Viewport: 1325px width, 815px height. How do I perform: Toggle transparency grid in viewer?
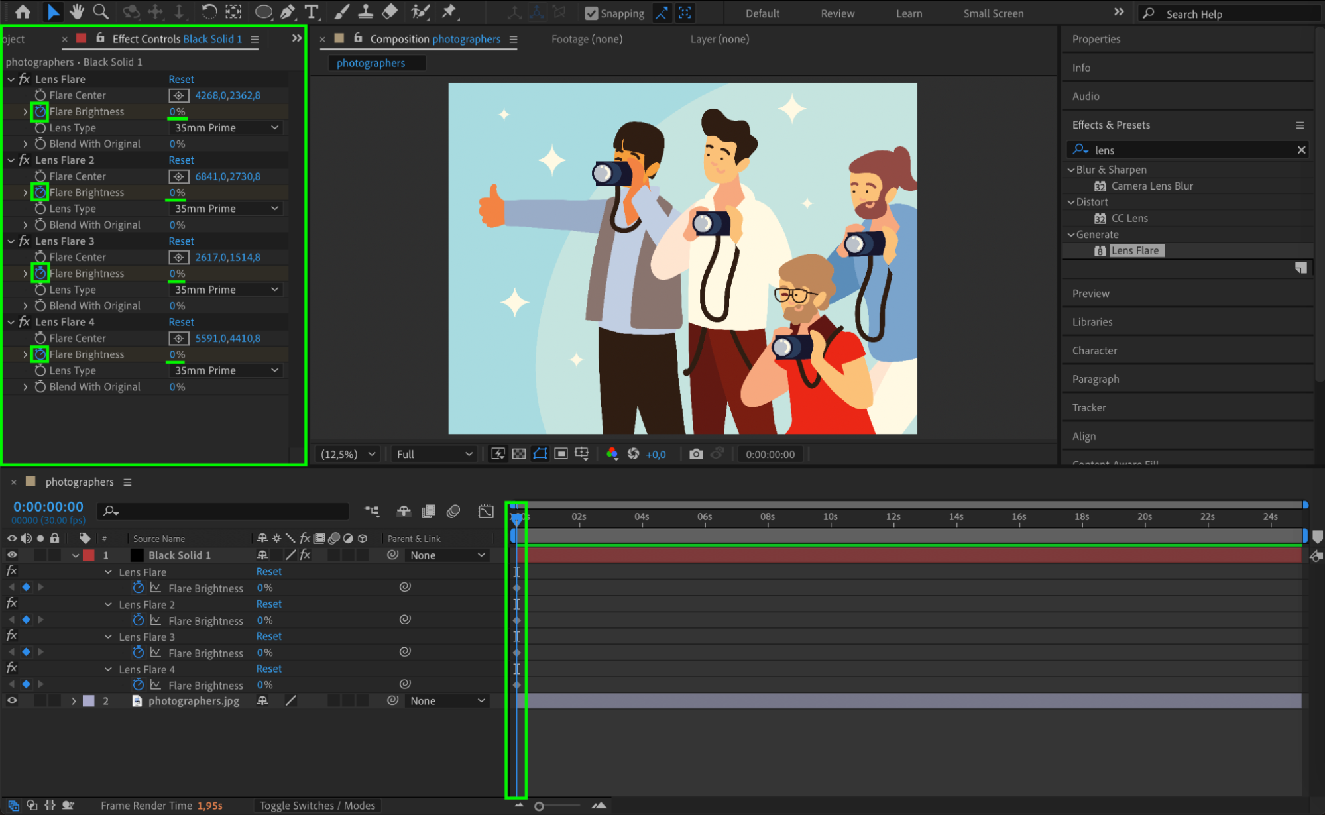tap(519, 454)
